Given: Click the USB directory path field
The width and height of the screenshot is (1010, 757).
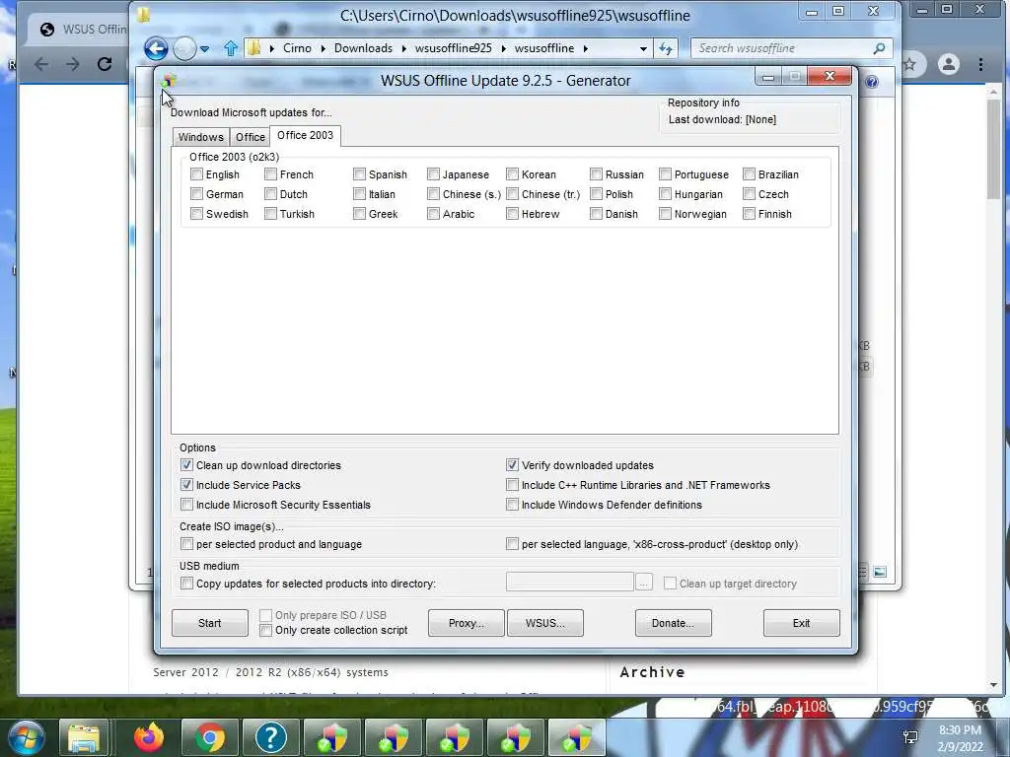Looking at the screenshot, I should 570,583.
